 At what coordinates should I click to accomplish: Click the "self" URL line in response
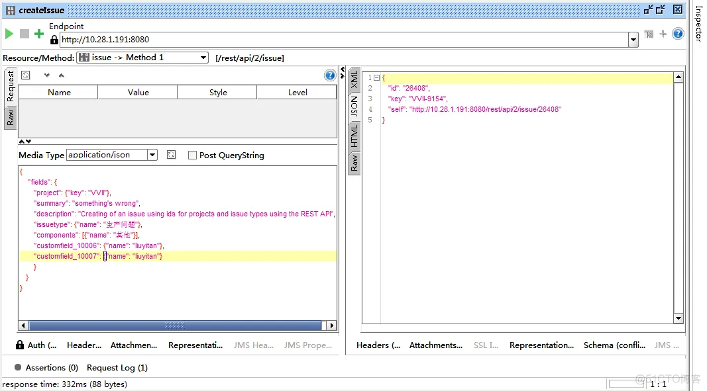(474, 109)
